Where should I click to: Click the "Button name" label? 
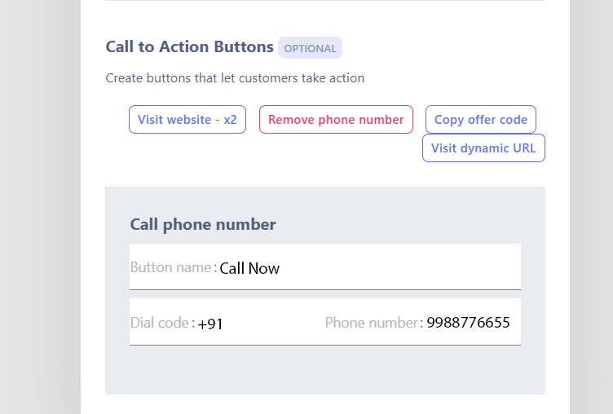pyautogui.click(x=171, y=267)
